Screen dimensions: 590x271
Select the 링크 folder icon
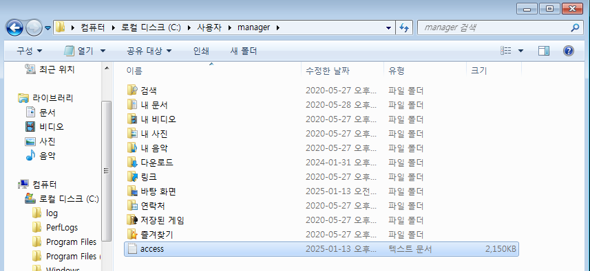click(132, 176)
